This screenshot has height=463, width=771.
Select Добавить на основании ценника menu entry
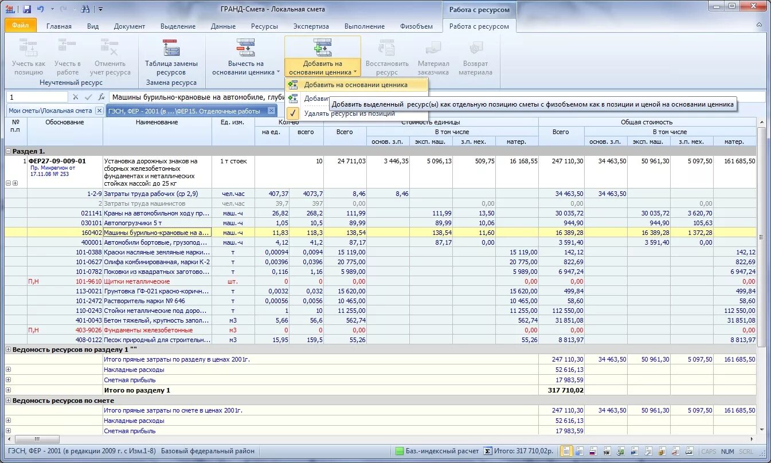pos(356,85)
